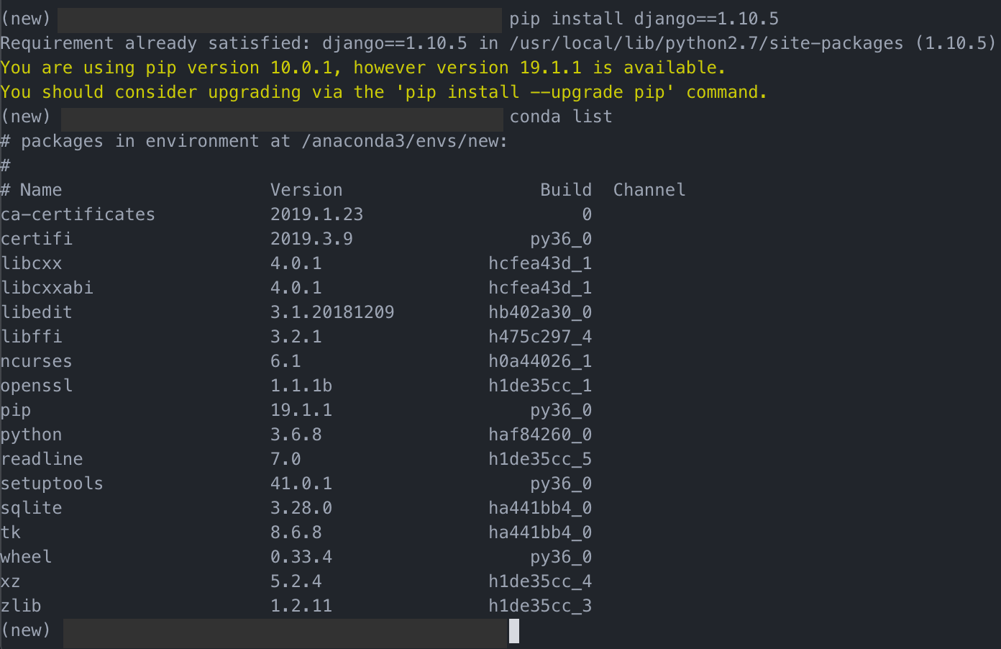Click the 'pip' package name in list
The image size is (1001, 649).
tap(16, 411)
